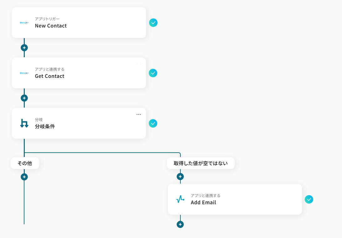Click the checkmark beside 分岐条件
Screen dimensions: 342x238
coord(153,123)
